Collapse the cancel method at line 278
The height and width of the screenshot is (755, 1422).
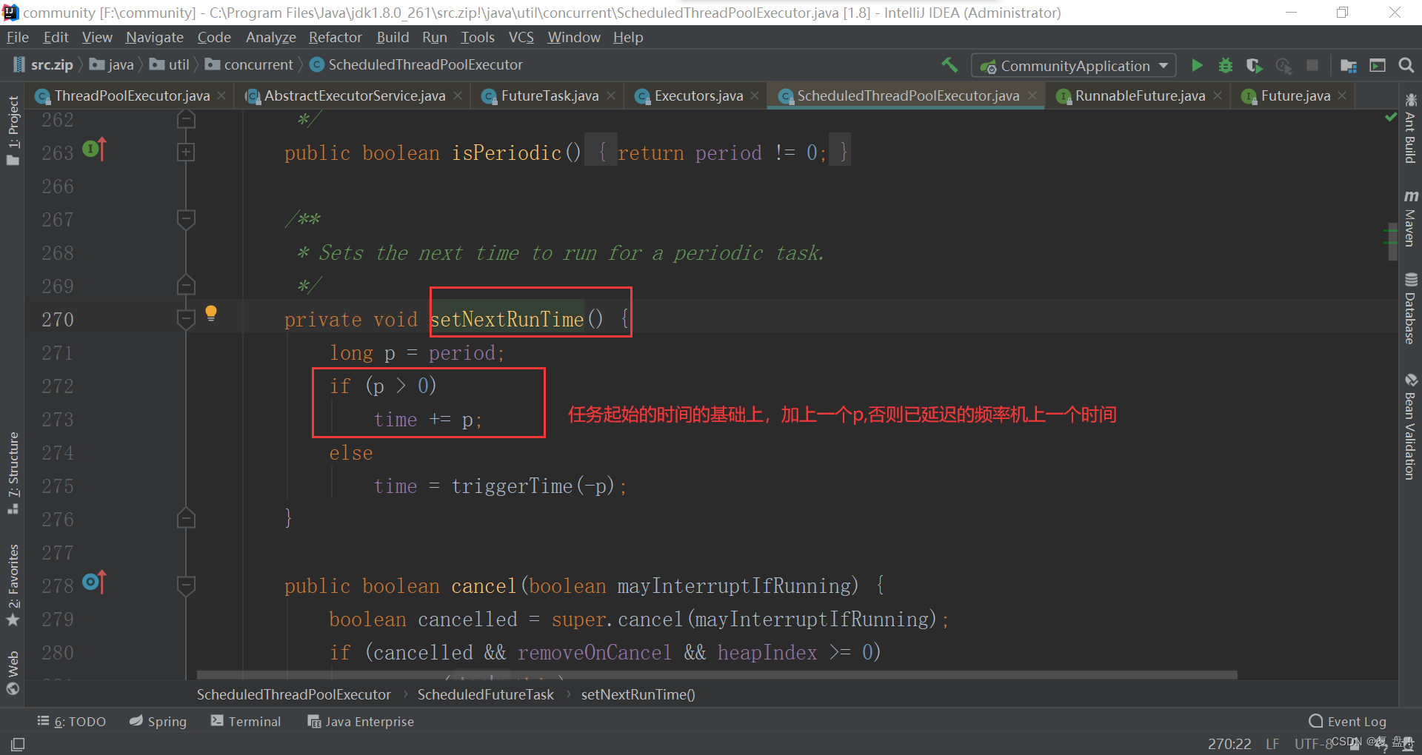pyautogui.click(x=186, y=585)
